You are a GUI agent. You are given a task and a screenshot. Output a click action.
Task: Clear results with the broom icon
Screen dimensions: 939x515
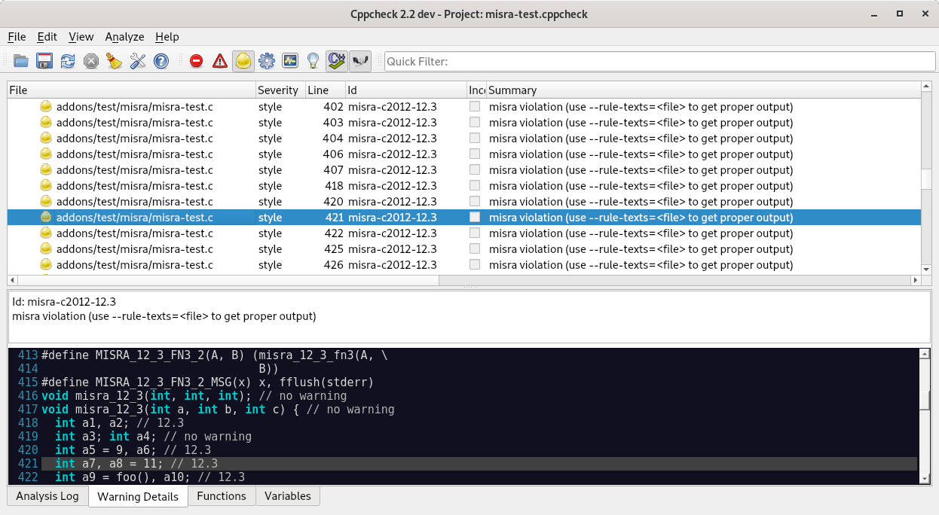(115, 61)
